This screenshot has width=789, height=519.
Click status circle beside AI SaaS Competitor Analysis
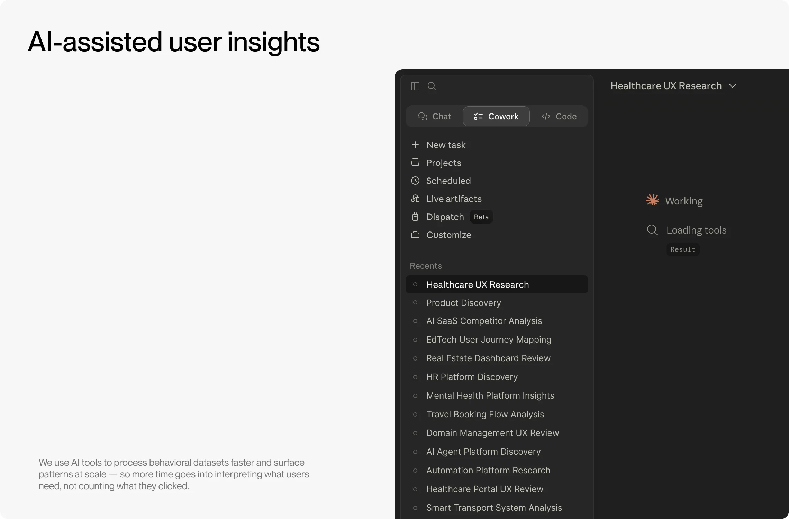[x=415, y=321]
